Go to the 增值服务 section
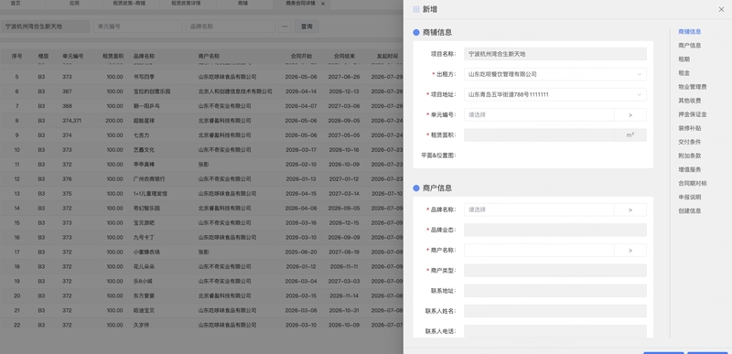732x354 pixels. pos(690,169)
